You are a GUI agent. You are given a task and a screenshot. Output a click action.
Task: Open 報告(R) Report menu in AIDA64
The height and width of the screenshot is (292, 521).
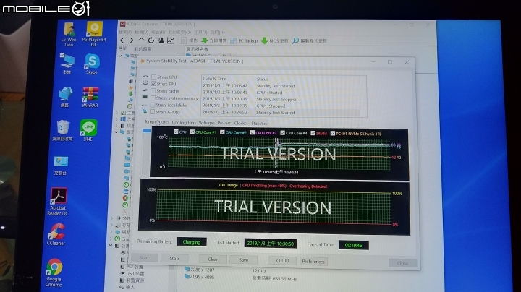click(x=158, y=32)
